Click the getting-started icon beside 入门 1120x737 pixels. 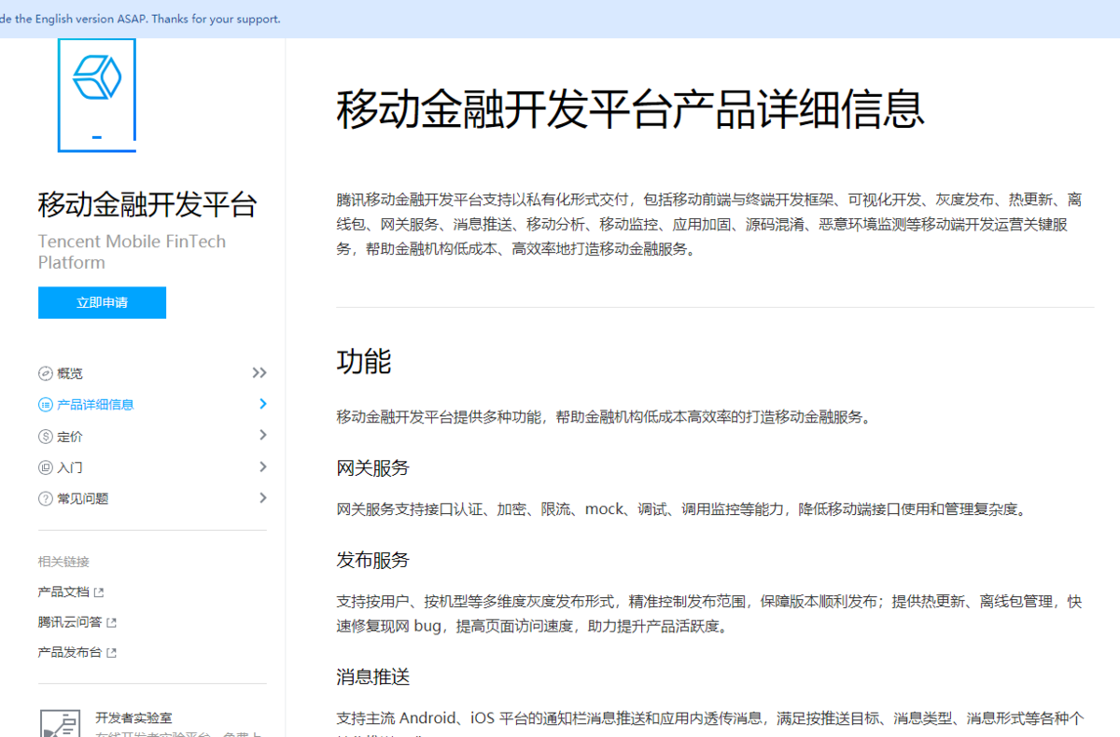44,466
